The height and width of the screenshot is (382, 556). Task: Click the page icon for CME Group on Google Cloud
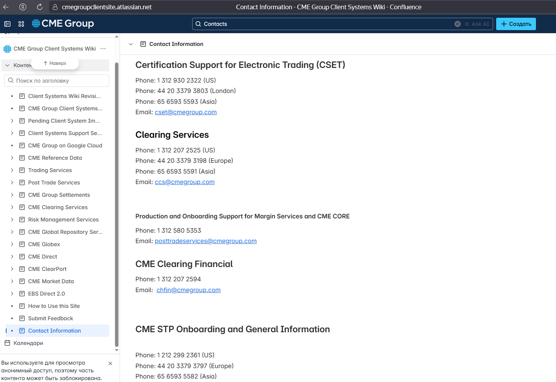22,145
